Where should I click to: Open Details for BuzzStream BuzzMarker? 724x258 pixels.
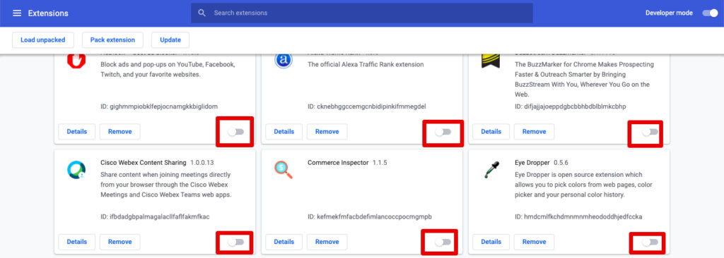point(491,131)
